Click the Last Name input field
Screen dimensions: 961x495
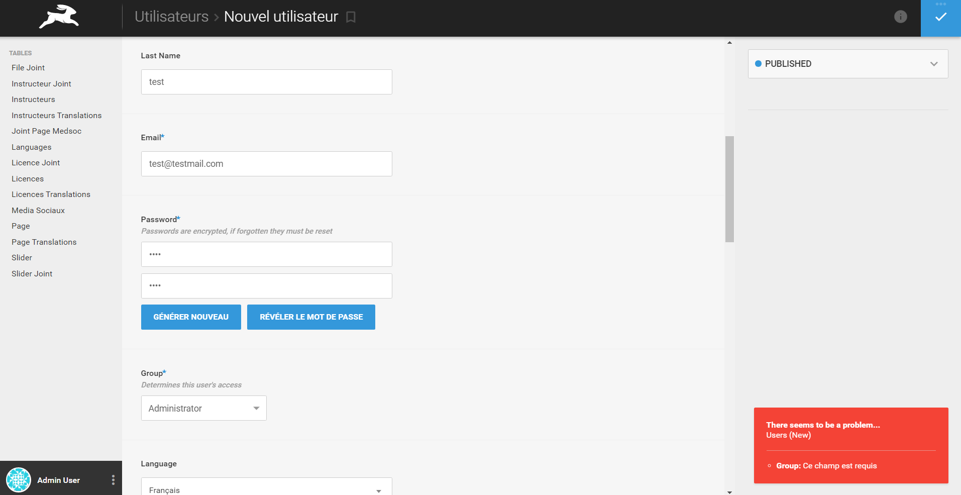click(266, 82)
